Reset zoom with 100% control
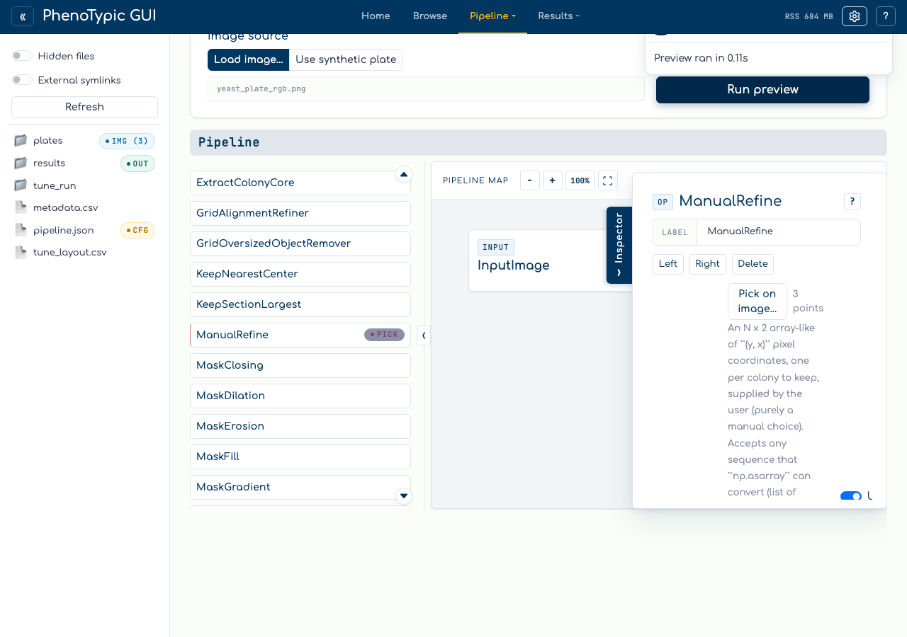 [580, 180]
